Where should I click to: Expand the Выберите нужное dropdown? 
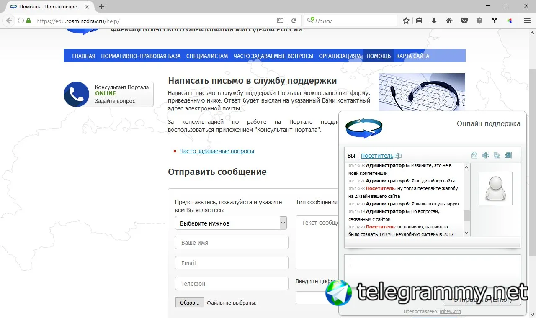click(x=231, y=223)
